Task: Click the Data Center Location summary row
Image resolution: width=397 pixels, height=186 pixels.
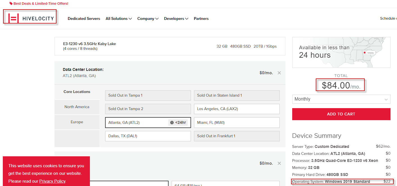Action: 341,154
